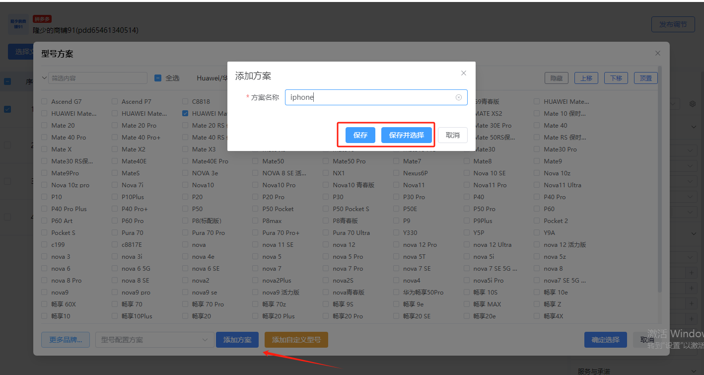Check the Y330 checkbox

(397, 233)
